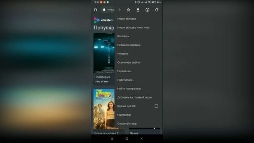The image size is (254, 143).
Task: Tap the Android back arrow button
Action: [142, 139]
